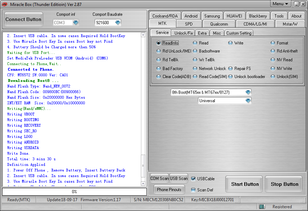308x211 pixels.
Task: Open the Custom Setting sub-tab
Action: click(239, 33)
